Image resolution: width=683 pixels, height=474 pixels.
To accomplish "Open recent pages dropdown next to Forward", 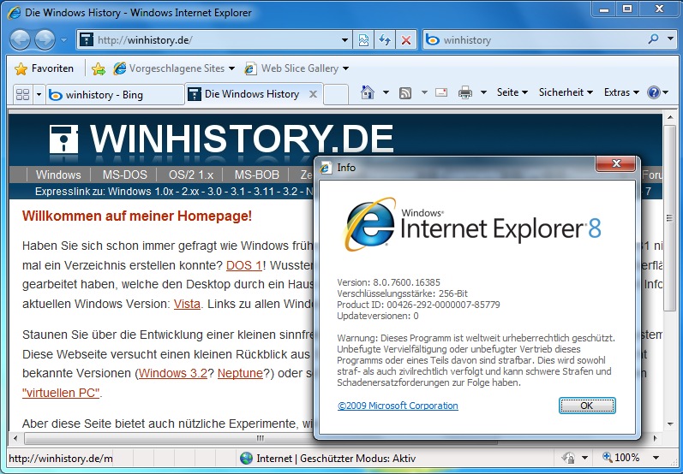I will pos(63,40).
